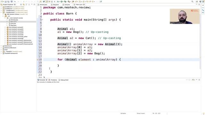Select the SeleniumReview3 project

(x=9, y=48)
